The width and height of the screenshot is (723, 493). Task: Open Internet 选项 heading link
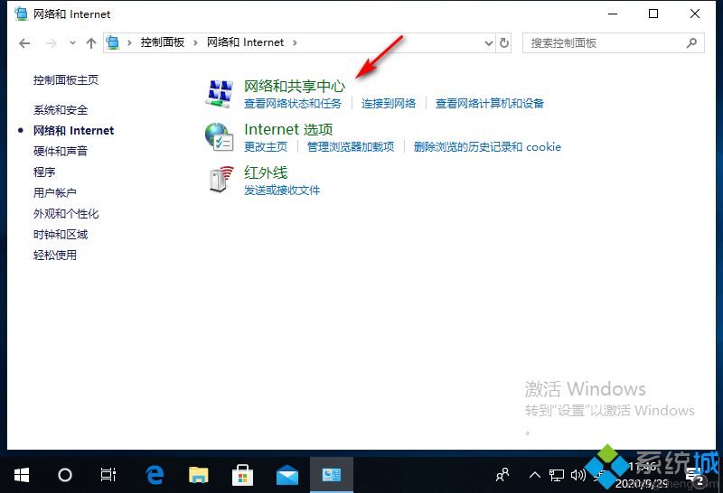point(288,129)
